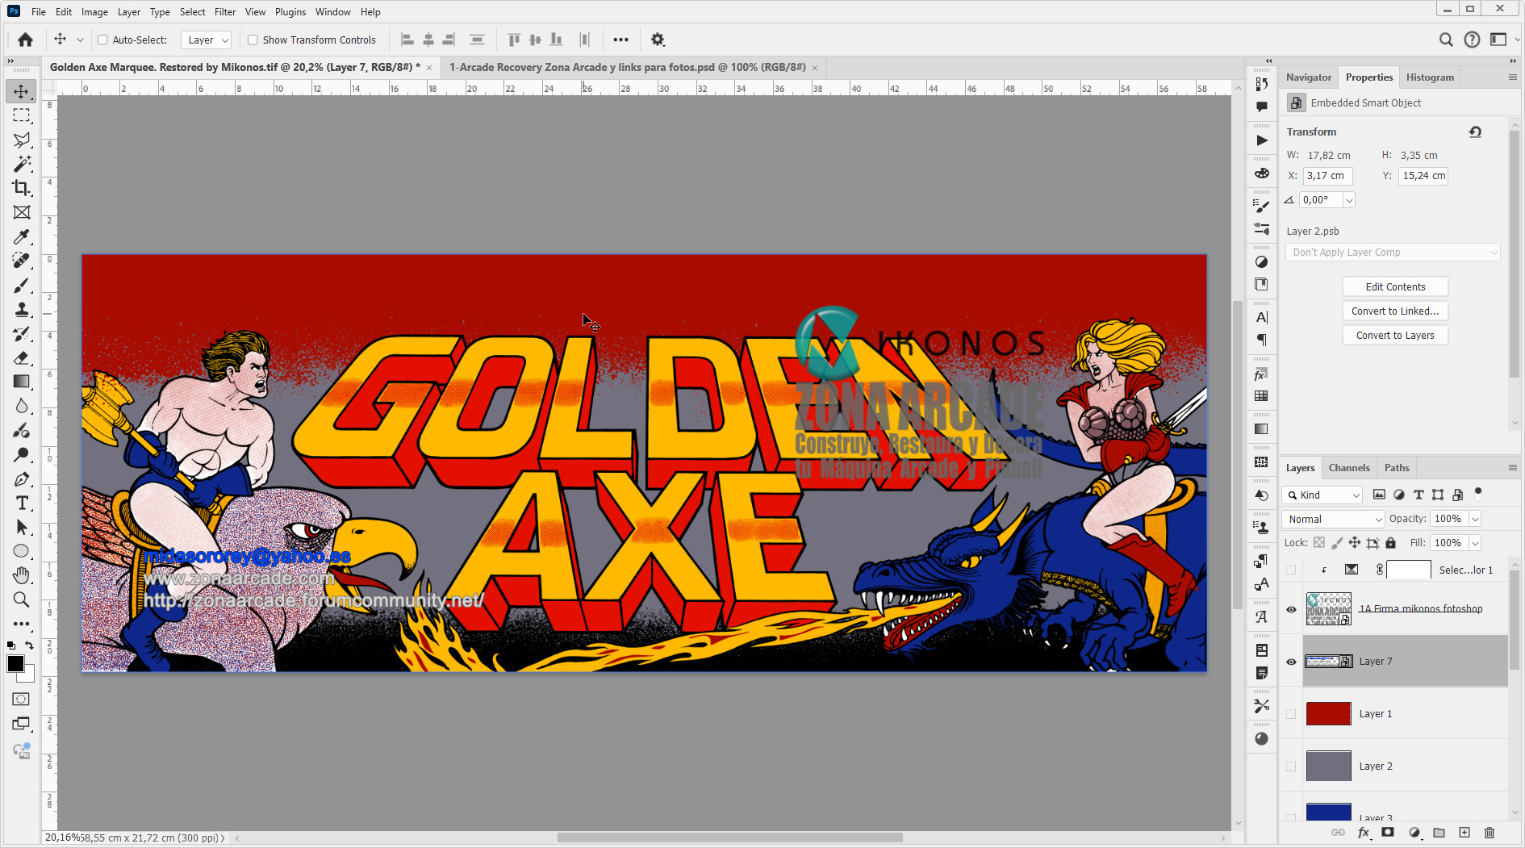The image size is (1525, 848).
Task: Select the Polygonal Lasso tool
Action: [x=21, y=140]
